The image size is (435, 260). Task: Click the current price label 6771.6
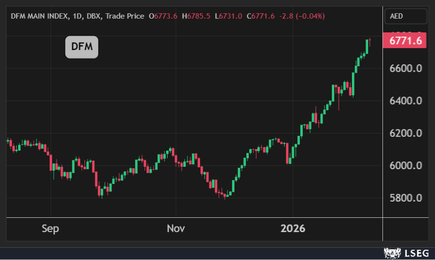coord(406,41)
